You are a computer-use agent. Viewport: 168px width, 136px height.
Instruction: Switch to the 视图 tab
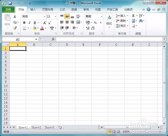click(98, 9)
